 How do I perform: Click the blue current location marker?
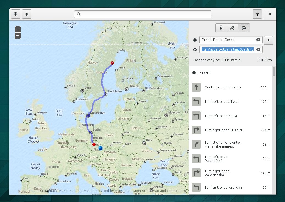click(x=100, y=148)
